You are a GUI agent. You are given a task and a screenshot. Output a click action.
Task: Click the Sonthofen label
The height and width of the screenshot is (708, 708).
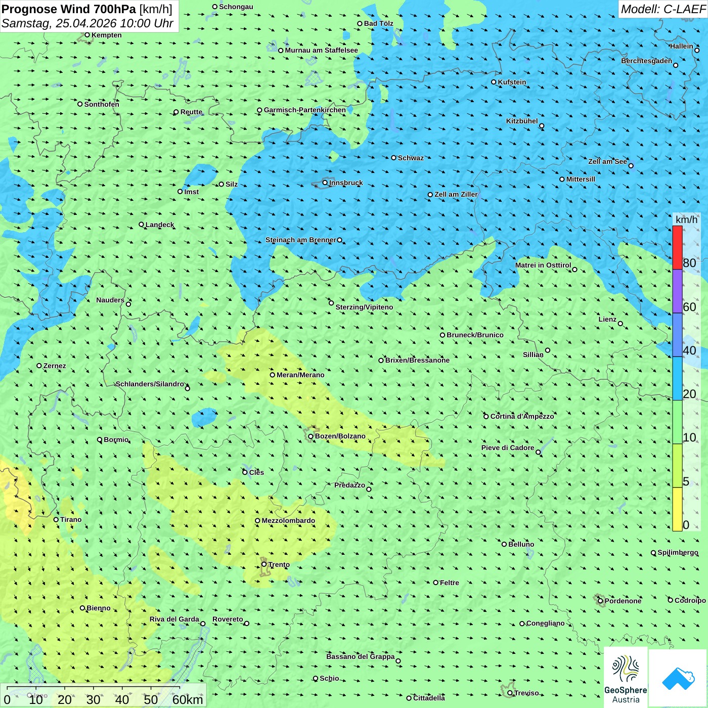102,104
